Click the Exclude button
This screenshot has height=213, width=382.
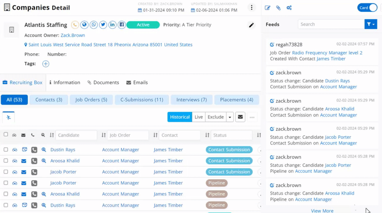pos(216,117)
